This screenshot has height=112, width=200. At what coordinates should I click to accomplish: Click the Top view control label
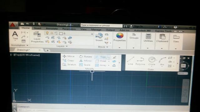[17, 55]
